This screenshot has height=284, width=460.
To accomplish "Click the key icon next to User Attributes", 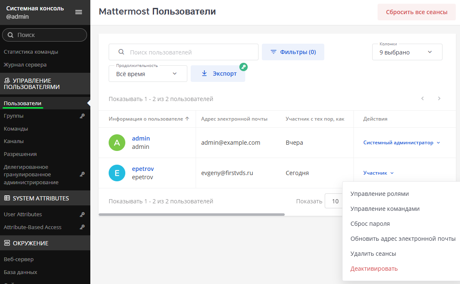I will 82,214.
